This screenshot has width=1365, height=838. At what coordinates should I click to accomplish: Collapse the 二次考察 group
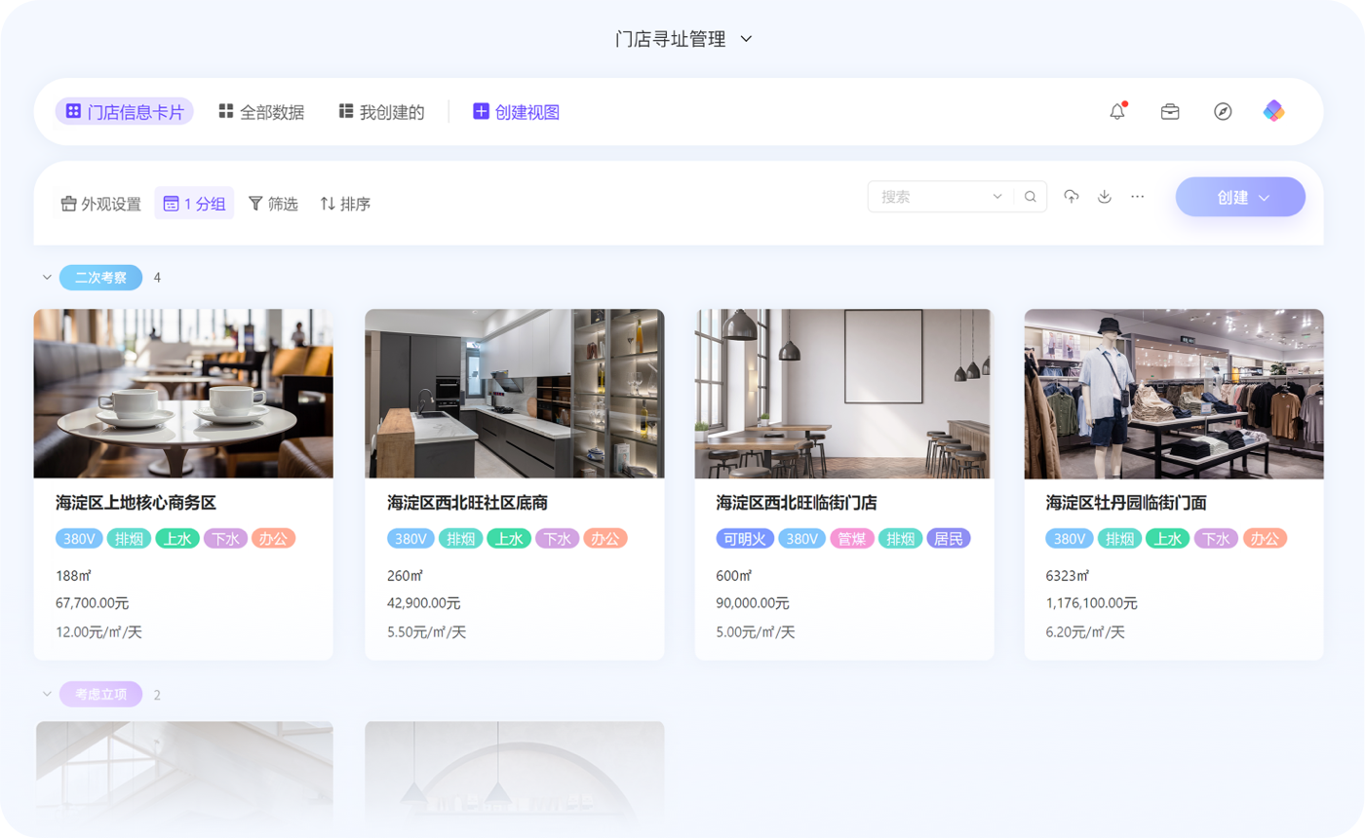(x=47, y=278)
